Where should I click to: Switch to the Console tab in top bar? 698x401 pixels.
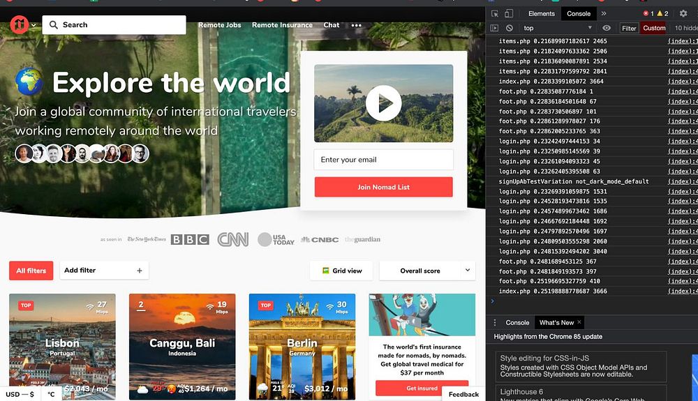click(x=578, y=14)
